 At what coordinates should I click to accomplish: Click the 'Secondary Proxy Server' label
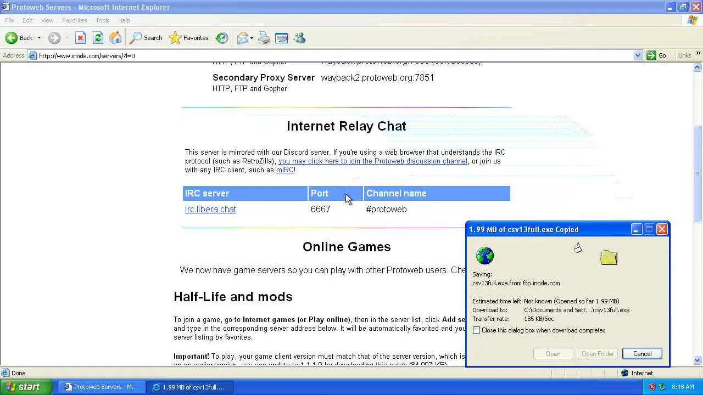264,77
